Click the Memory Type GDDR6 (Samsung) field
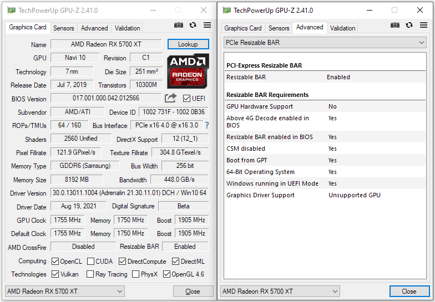 (85, 166)
